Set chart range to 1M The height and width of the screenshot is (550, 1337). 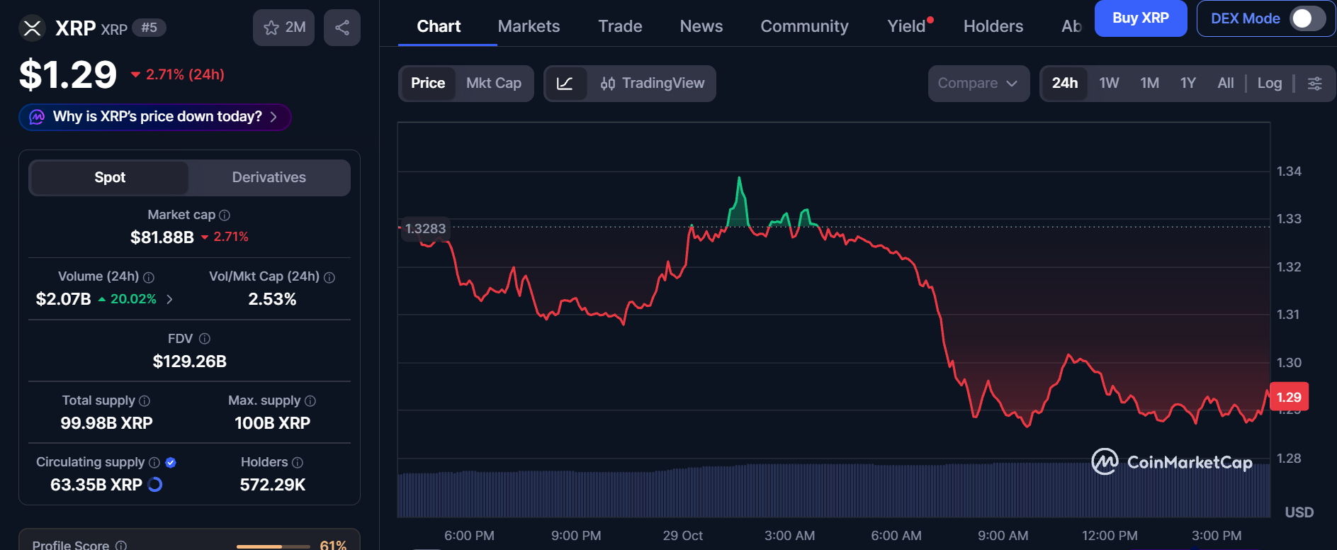(1149, 84)
